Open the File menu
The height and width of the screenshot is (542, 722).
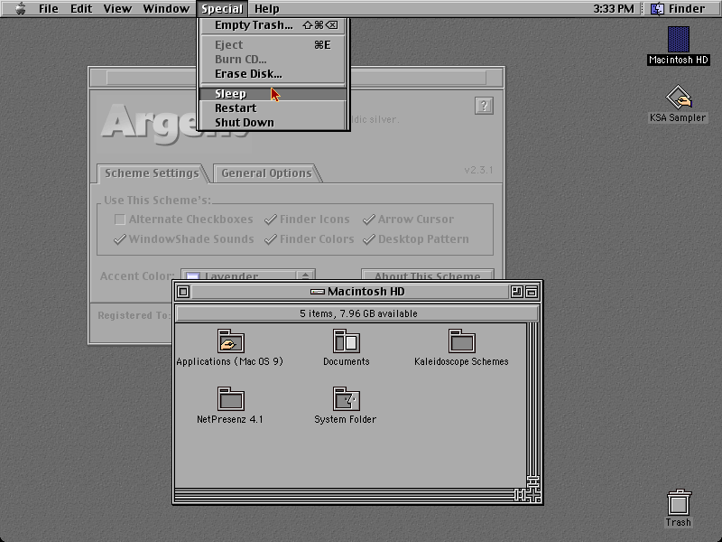coord(49,8)
